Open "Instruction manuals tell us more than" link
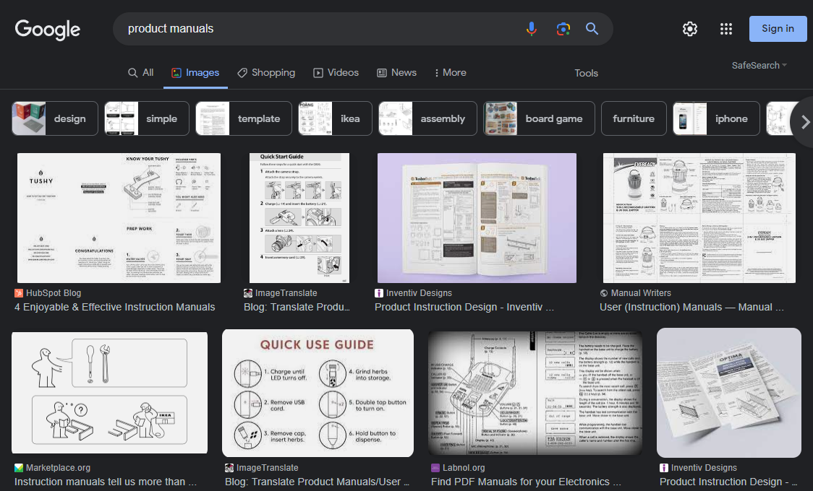The width and height of the screenshot is (813, 491). [106, 482]
